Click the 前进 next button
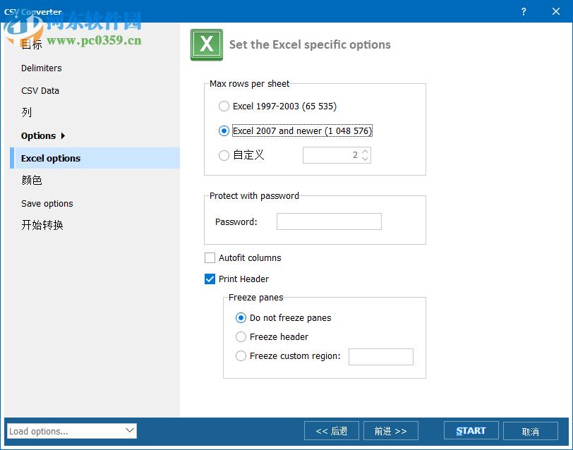 pyautogui.click(x=390, y=430)
